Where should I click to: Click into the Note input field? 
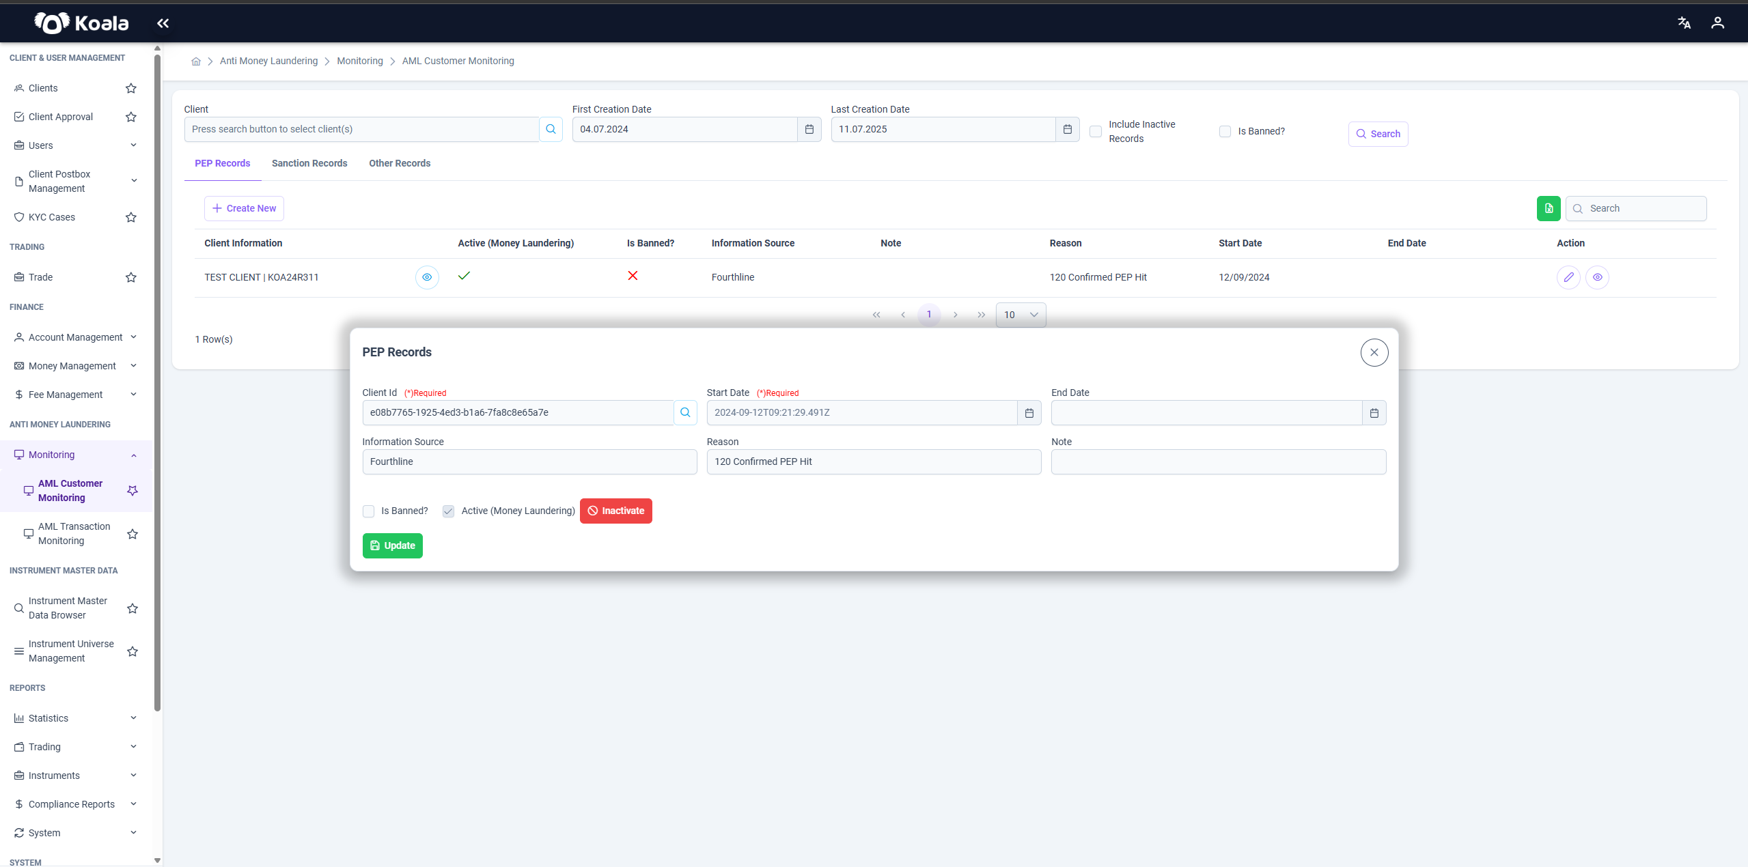(1219, 462)
